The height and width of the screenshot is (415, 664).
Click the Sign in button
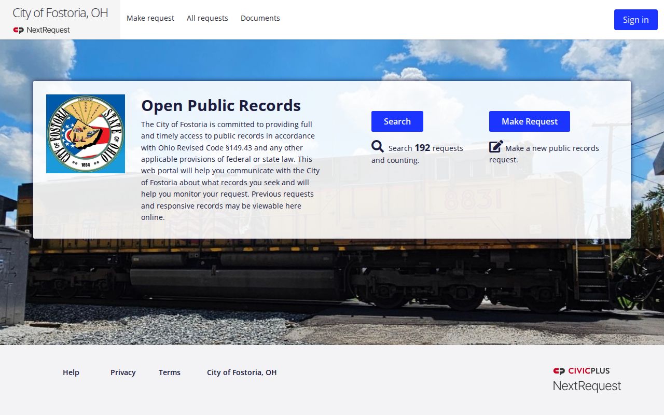coord(636,20)
